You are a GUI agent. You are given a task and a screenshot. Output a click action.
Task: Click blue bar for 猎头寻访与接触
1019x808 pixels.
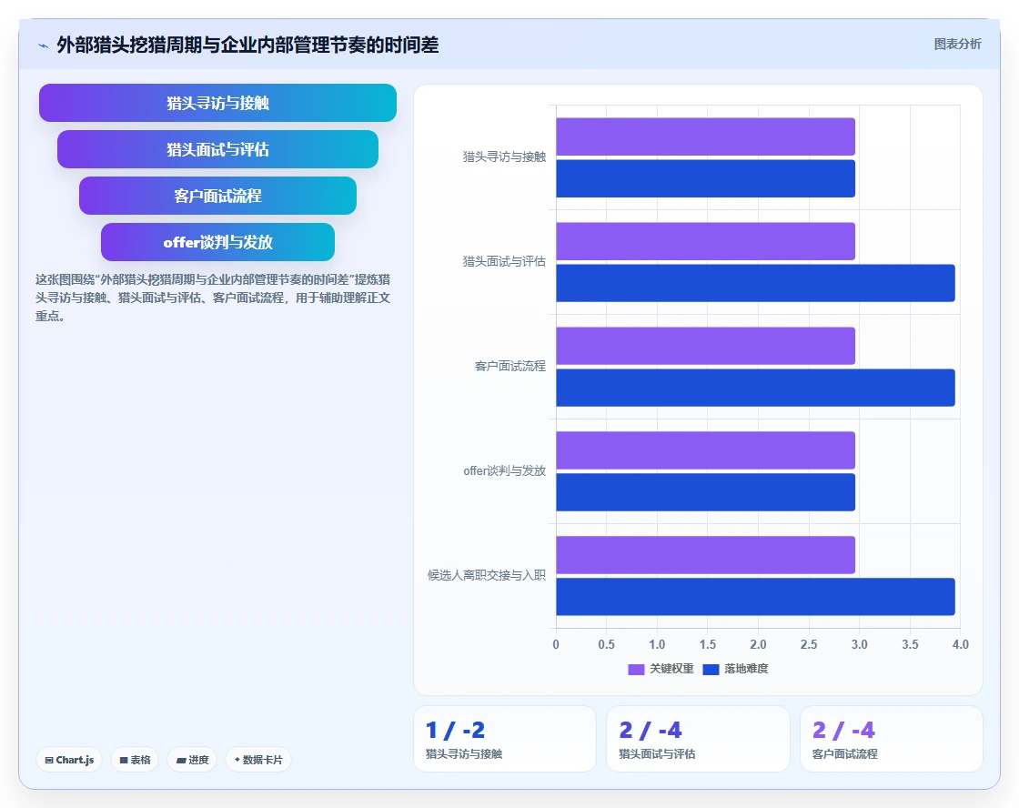(x=705, y=178)
